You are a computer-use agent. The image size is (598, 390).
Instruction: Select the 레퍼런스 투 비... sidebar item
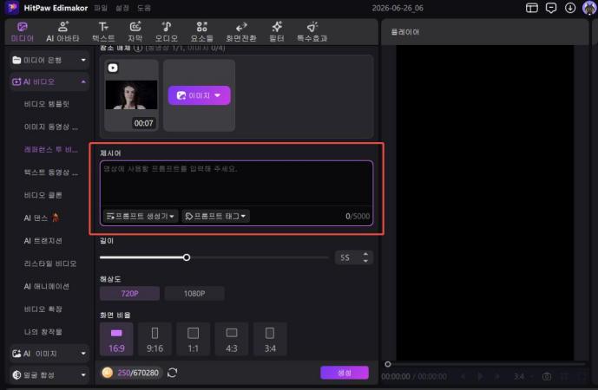click(x=50, y=150)
